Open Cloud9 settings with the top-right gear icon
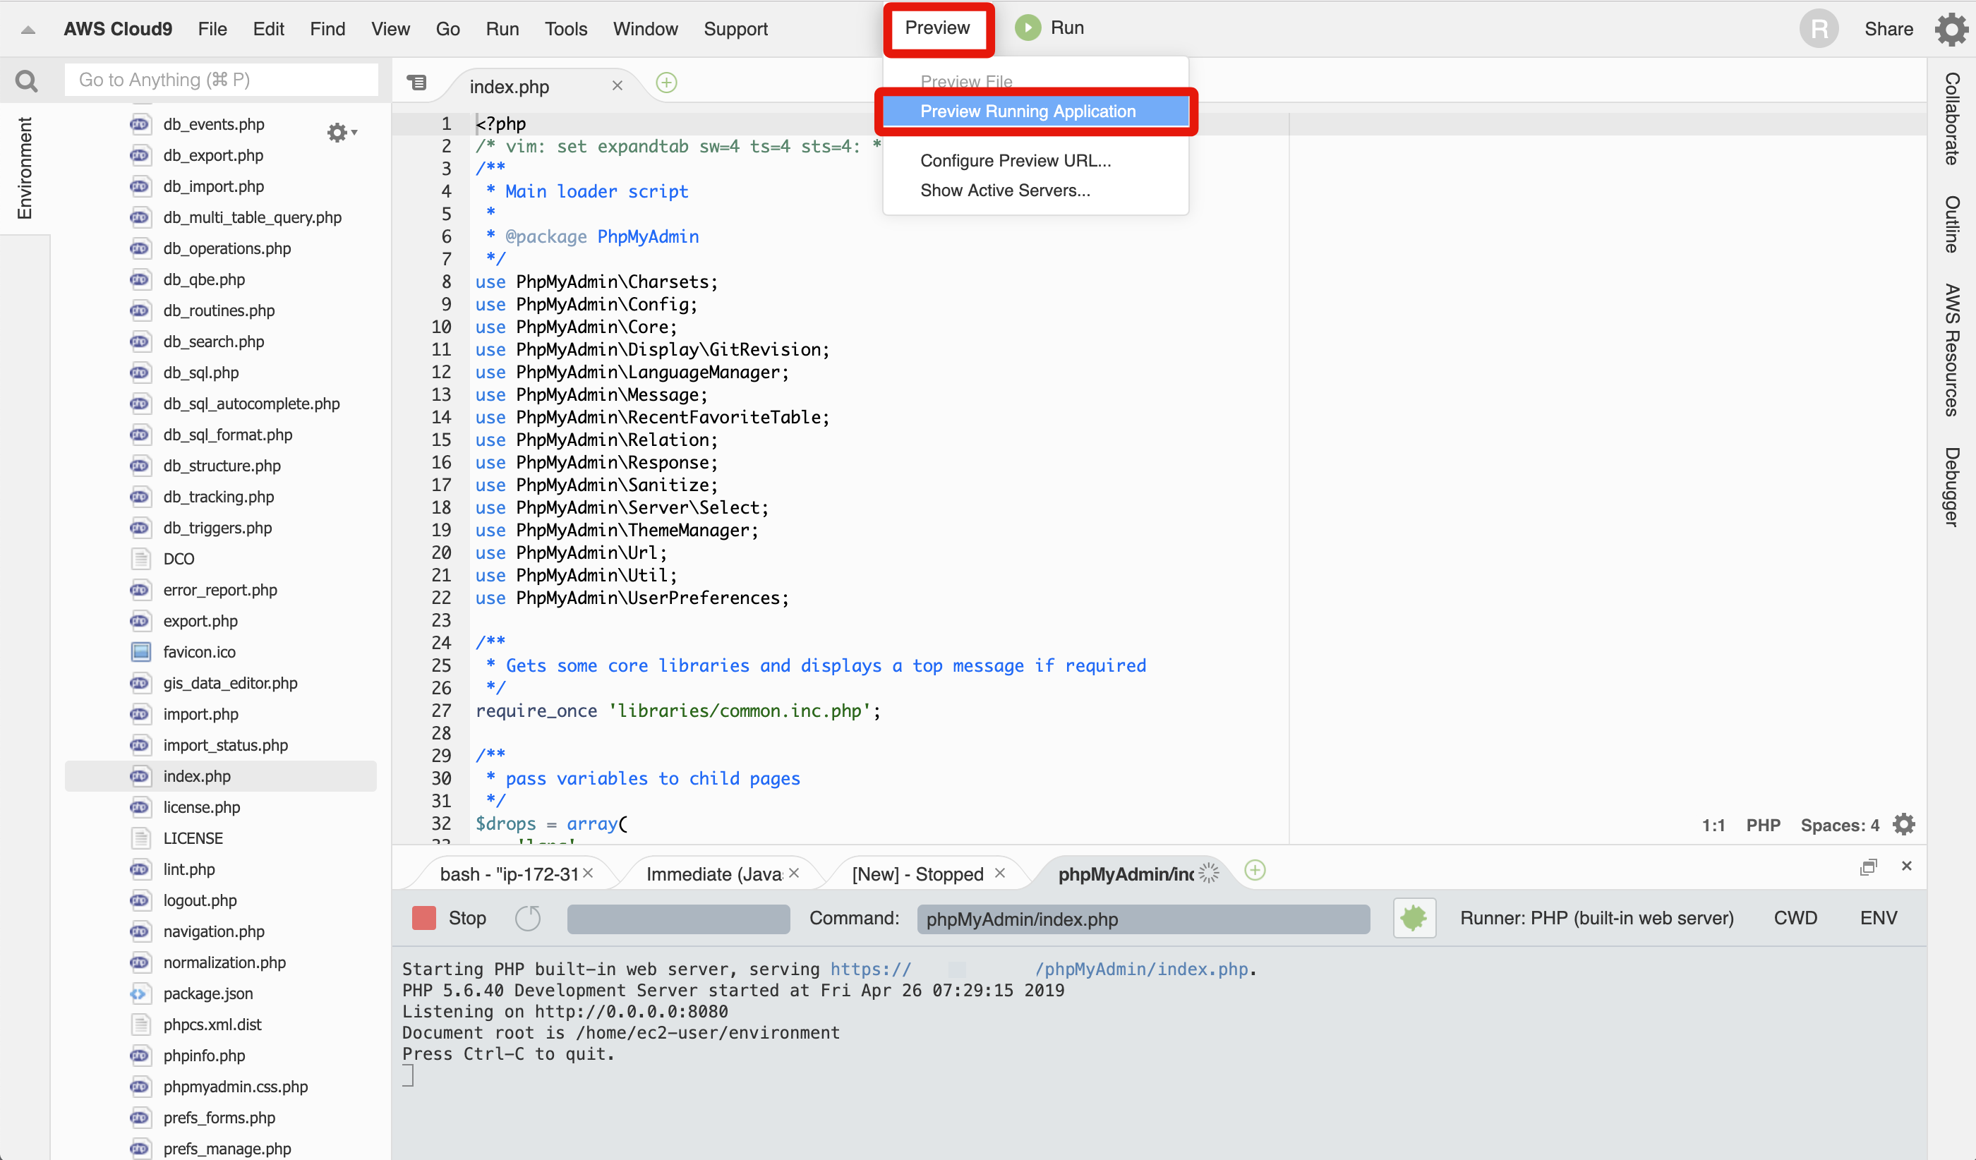Screen dimensions: 1976x1160 1951,29
